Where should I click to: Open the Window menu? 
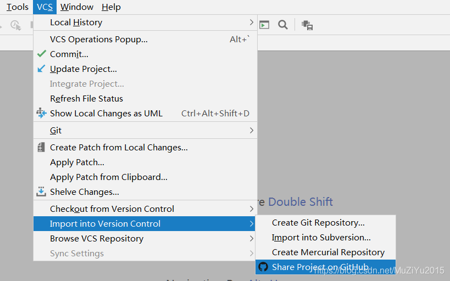(x=77, y=7)
